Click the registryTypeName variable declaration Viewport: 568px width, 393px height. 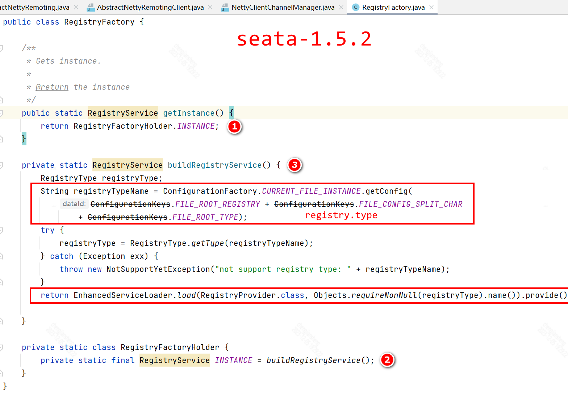click(x=111, y=191)
